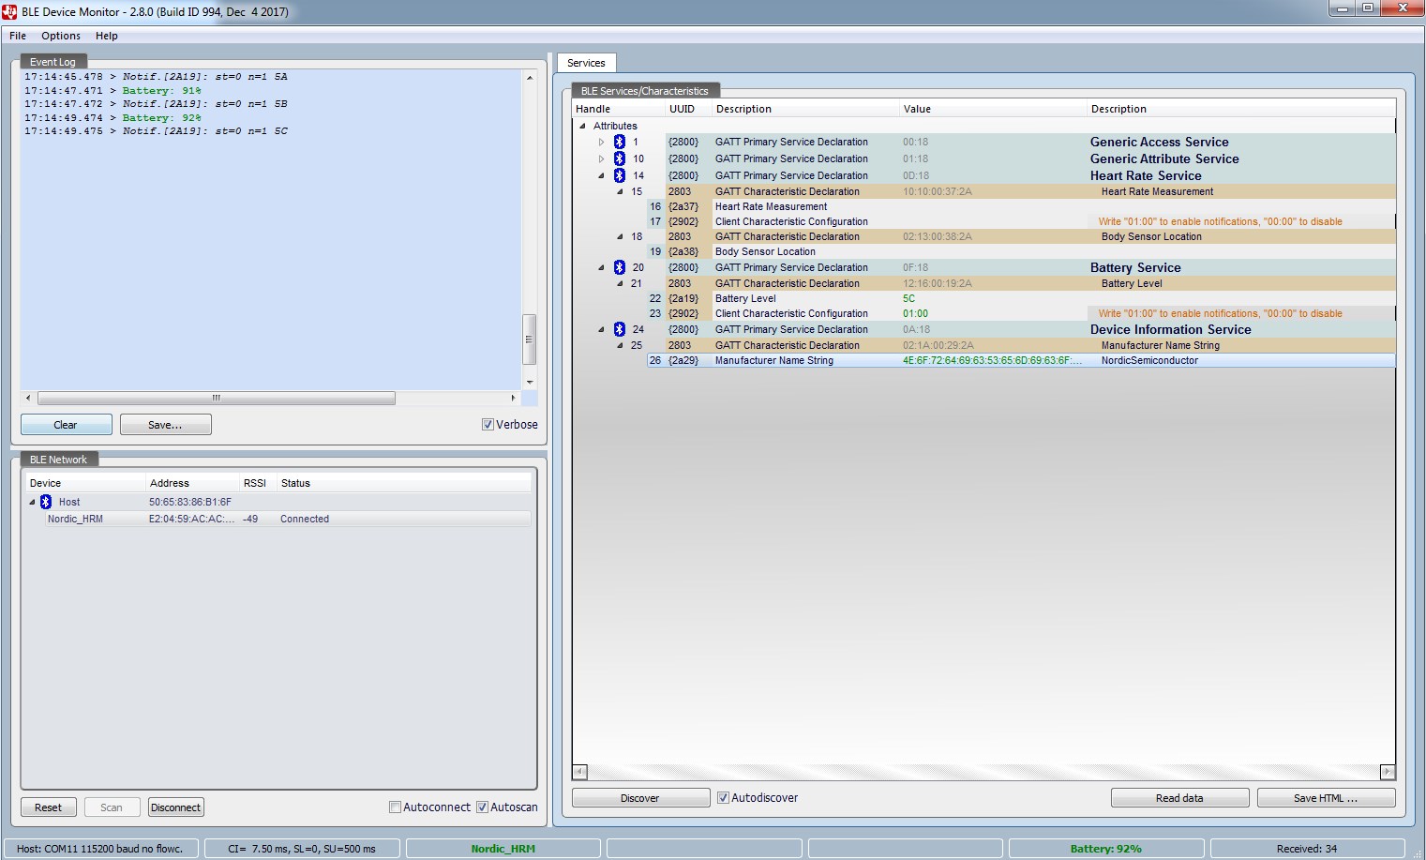
Task: Click Received: 34 in status bar
Action: 1307,849
